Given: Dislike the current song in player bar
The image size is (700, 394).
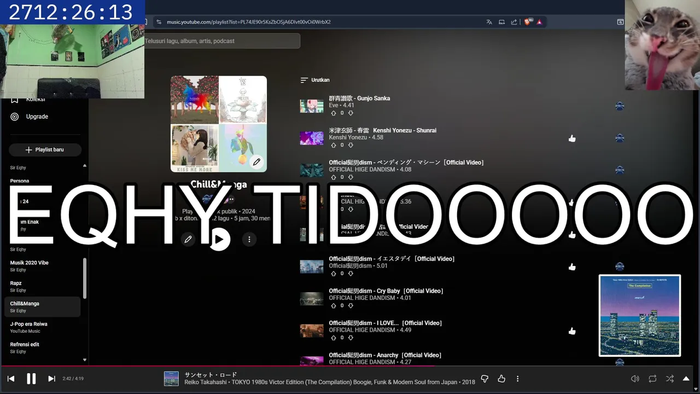Looking at the screenshot, I should 485,379.
